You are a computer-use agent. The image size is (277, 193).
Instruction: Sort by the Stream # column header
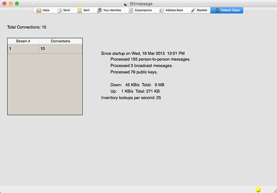pos(23,41)
